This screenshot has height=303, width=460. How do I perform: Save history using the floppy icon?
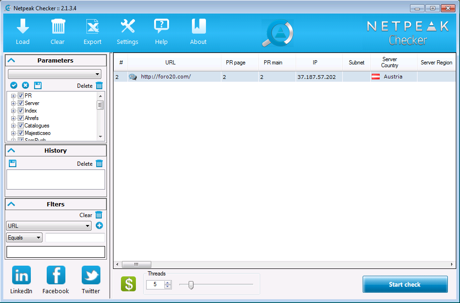[x=13, y=163]
